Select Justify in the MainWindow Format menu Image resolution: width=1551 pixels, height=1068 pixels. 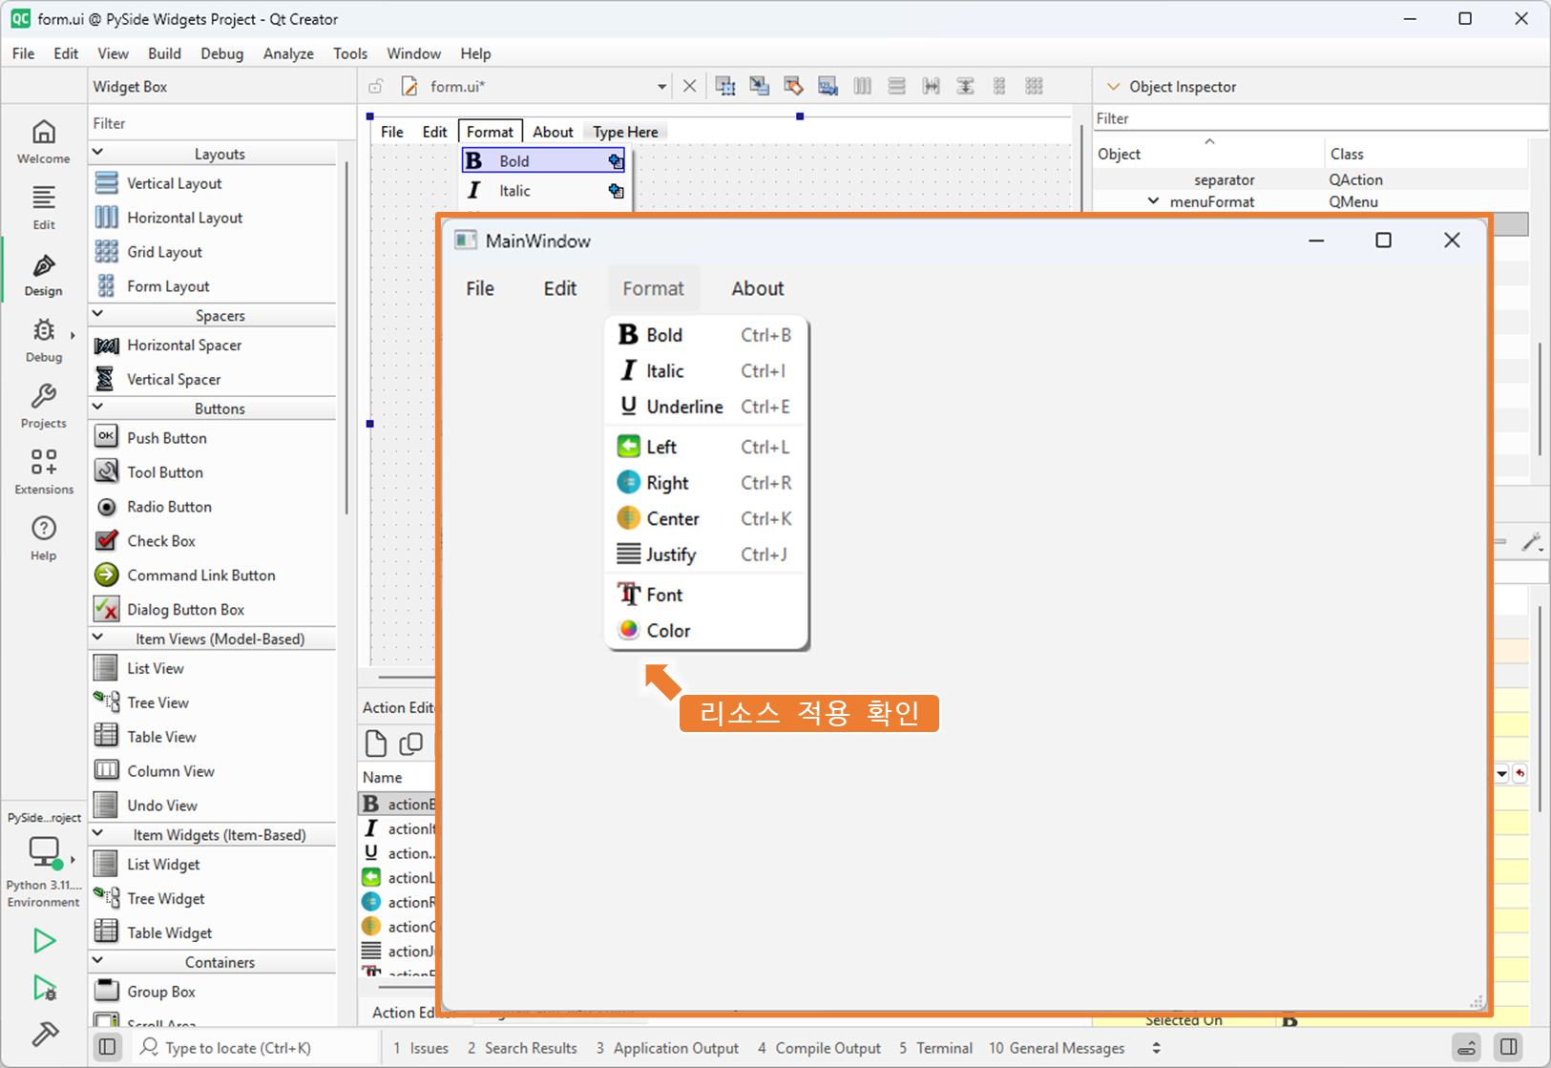click(706, 555)
